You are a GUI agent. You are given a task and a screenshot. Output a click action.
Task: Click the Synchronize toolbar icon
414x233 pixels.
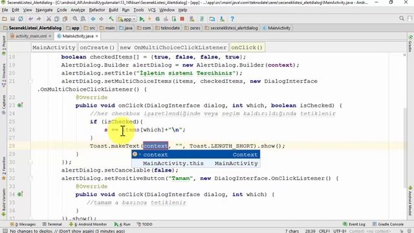20,19
